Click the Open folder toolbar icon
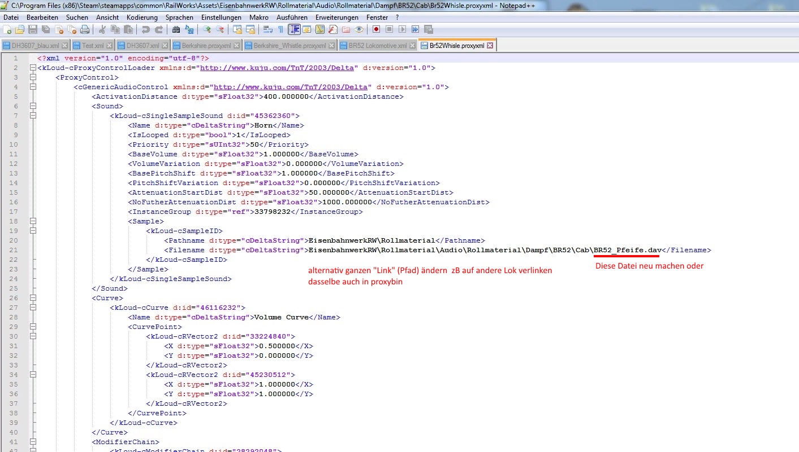 [20, 29]
